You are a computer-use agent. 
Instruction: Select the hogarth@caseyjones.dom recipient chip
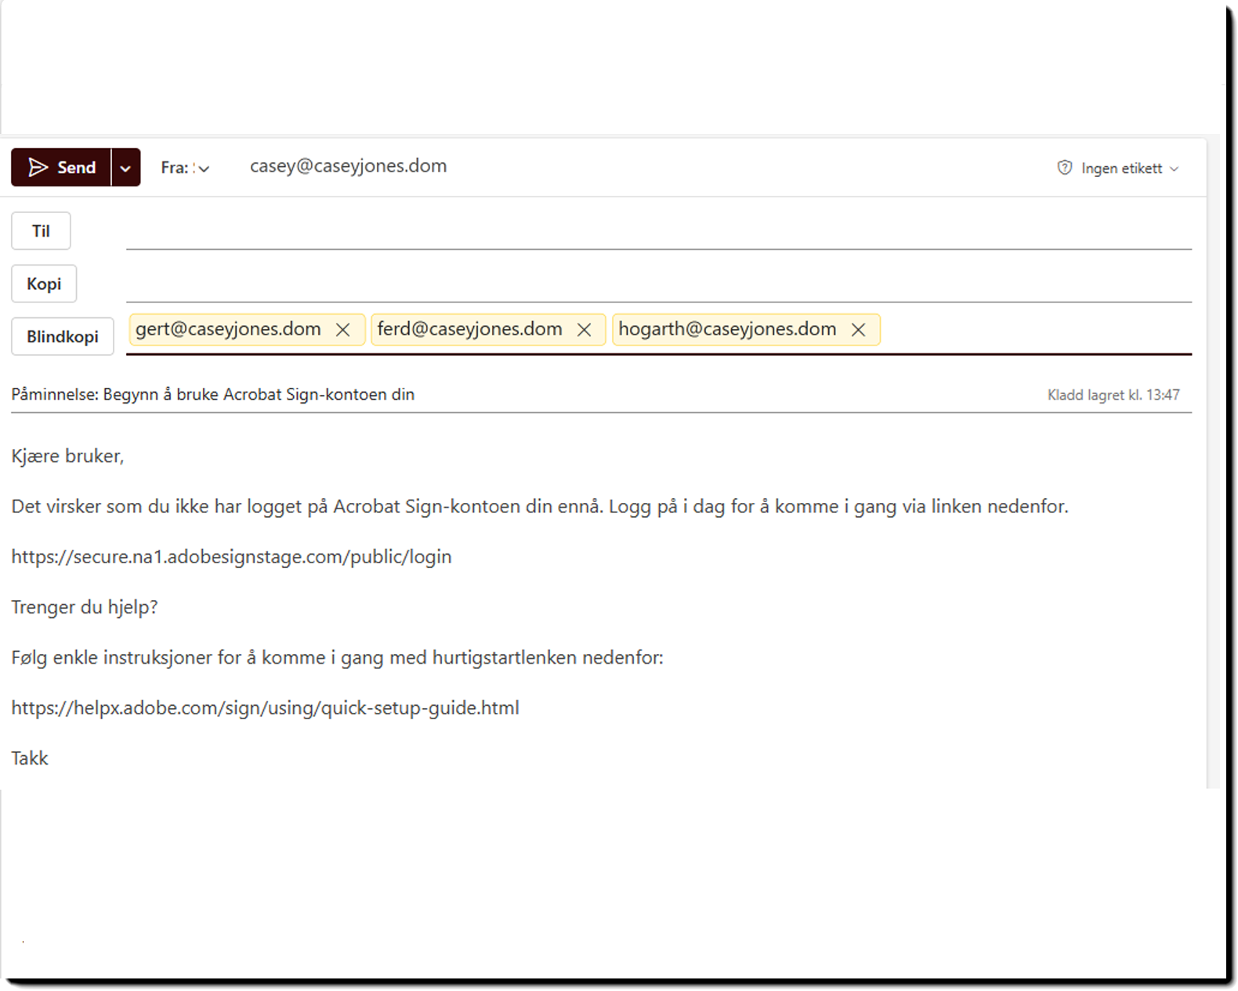726,329
